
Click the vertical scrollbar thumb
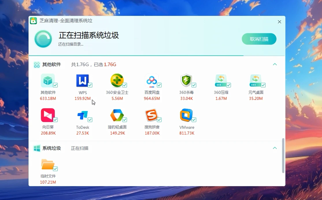pyautogui.click(x=283, y=155)
